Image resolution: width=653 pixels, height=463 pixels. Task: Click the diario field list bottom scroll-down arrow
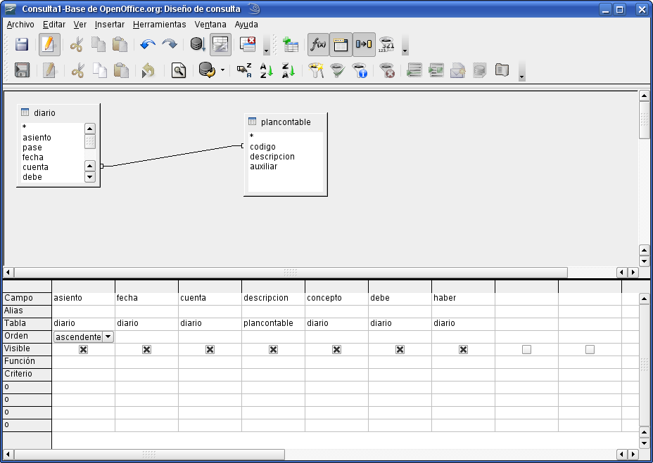(90, 177)
